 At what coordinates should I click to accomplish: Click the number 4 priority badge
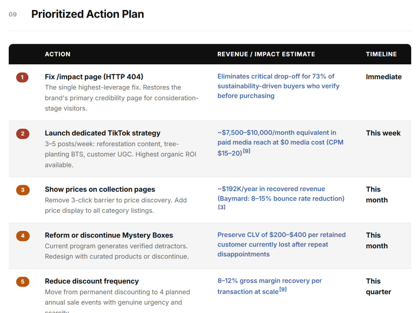point(23,235)
